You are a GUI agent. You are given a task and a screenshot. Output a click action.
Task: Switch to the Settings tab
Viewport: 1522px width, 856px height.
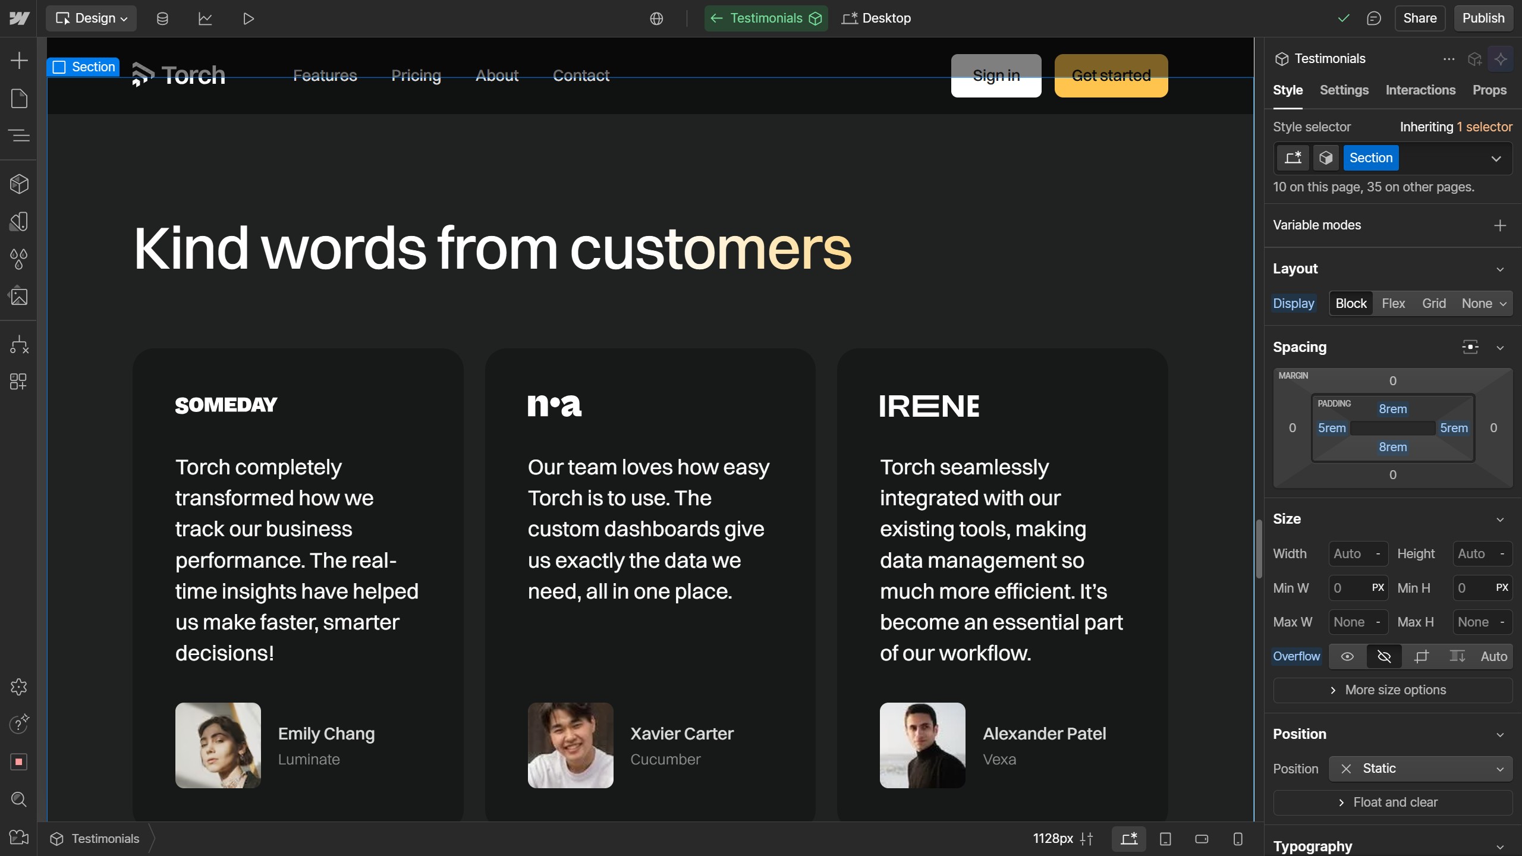coord(1344,90)
